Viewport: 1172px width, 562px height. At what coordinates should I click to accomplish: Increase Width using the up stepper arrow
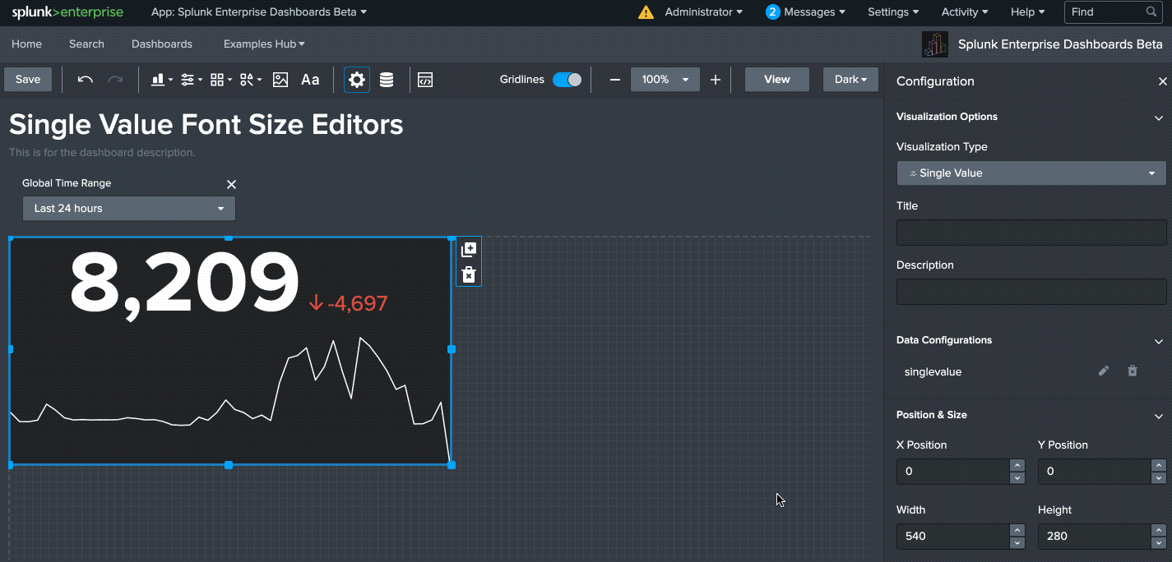point(1017,531)
